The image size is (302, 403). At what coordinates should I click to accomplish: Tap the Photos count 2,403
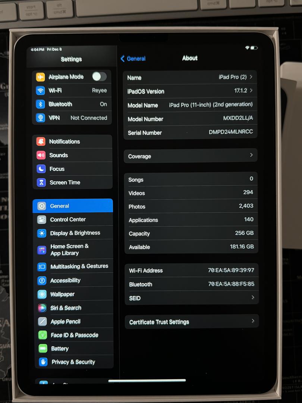(246, 206)
